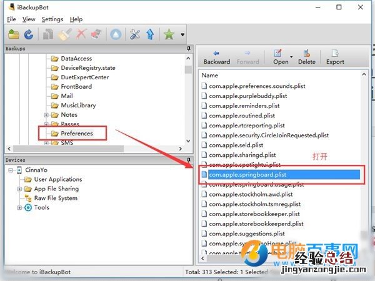Screen dimensions: 375x281
Task: Select the FrontBoard folder
Action: (x=76, y=87)
